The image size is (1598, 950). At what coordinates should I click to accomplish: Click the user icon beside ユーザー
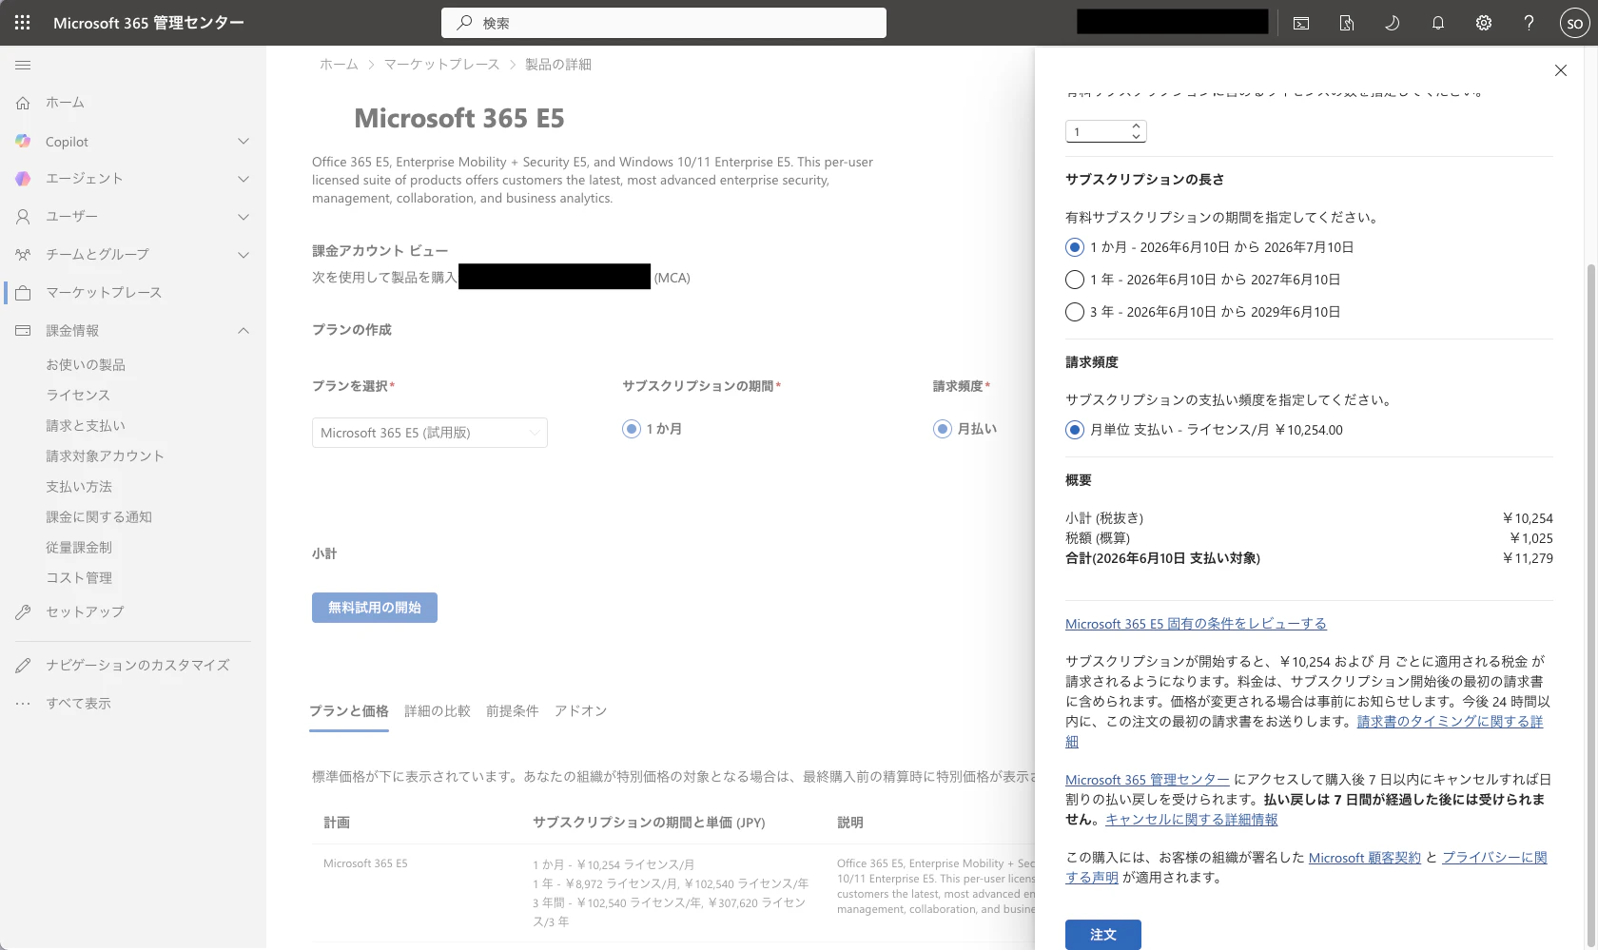coord(23,217)
